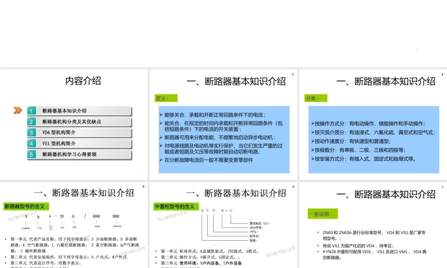Click badge 3 next to VD4 型机构简介

30,132
